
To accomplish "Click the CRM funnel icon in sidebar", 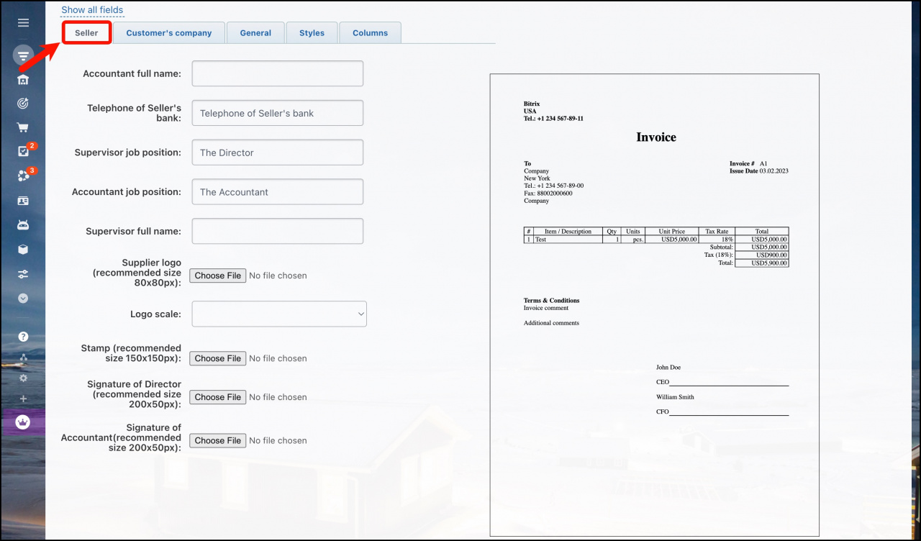I will pos(23,55).
